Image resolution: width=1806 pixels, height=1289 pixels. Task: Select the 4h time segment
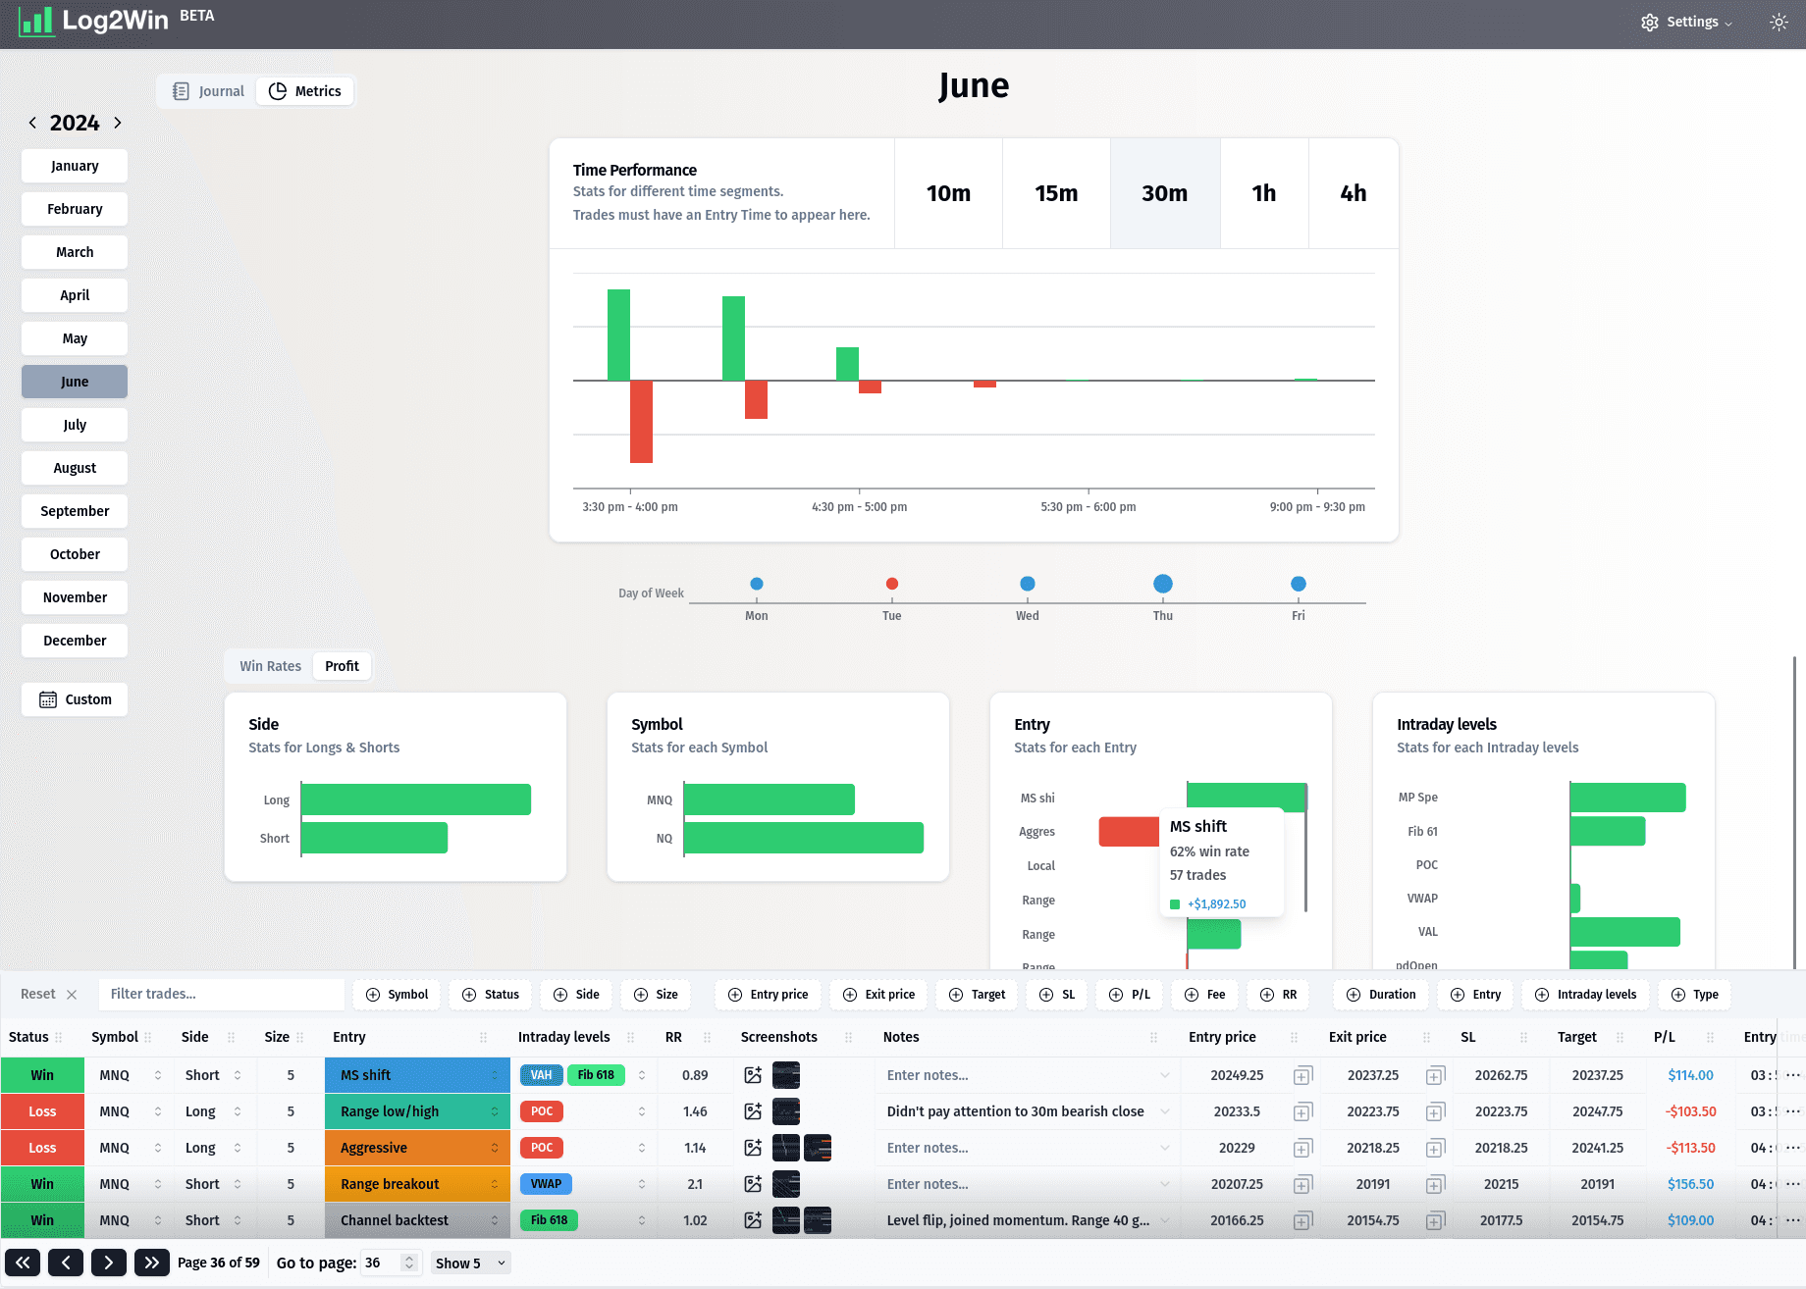pos(1354,193)
